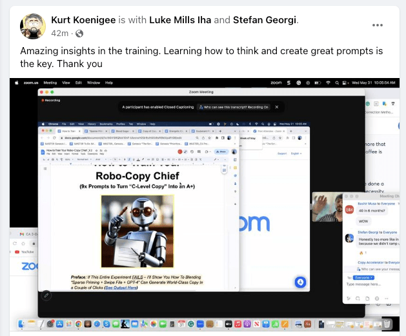Open the Meeting menu in the menu bar

(x=50, y=83)
